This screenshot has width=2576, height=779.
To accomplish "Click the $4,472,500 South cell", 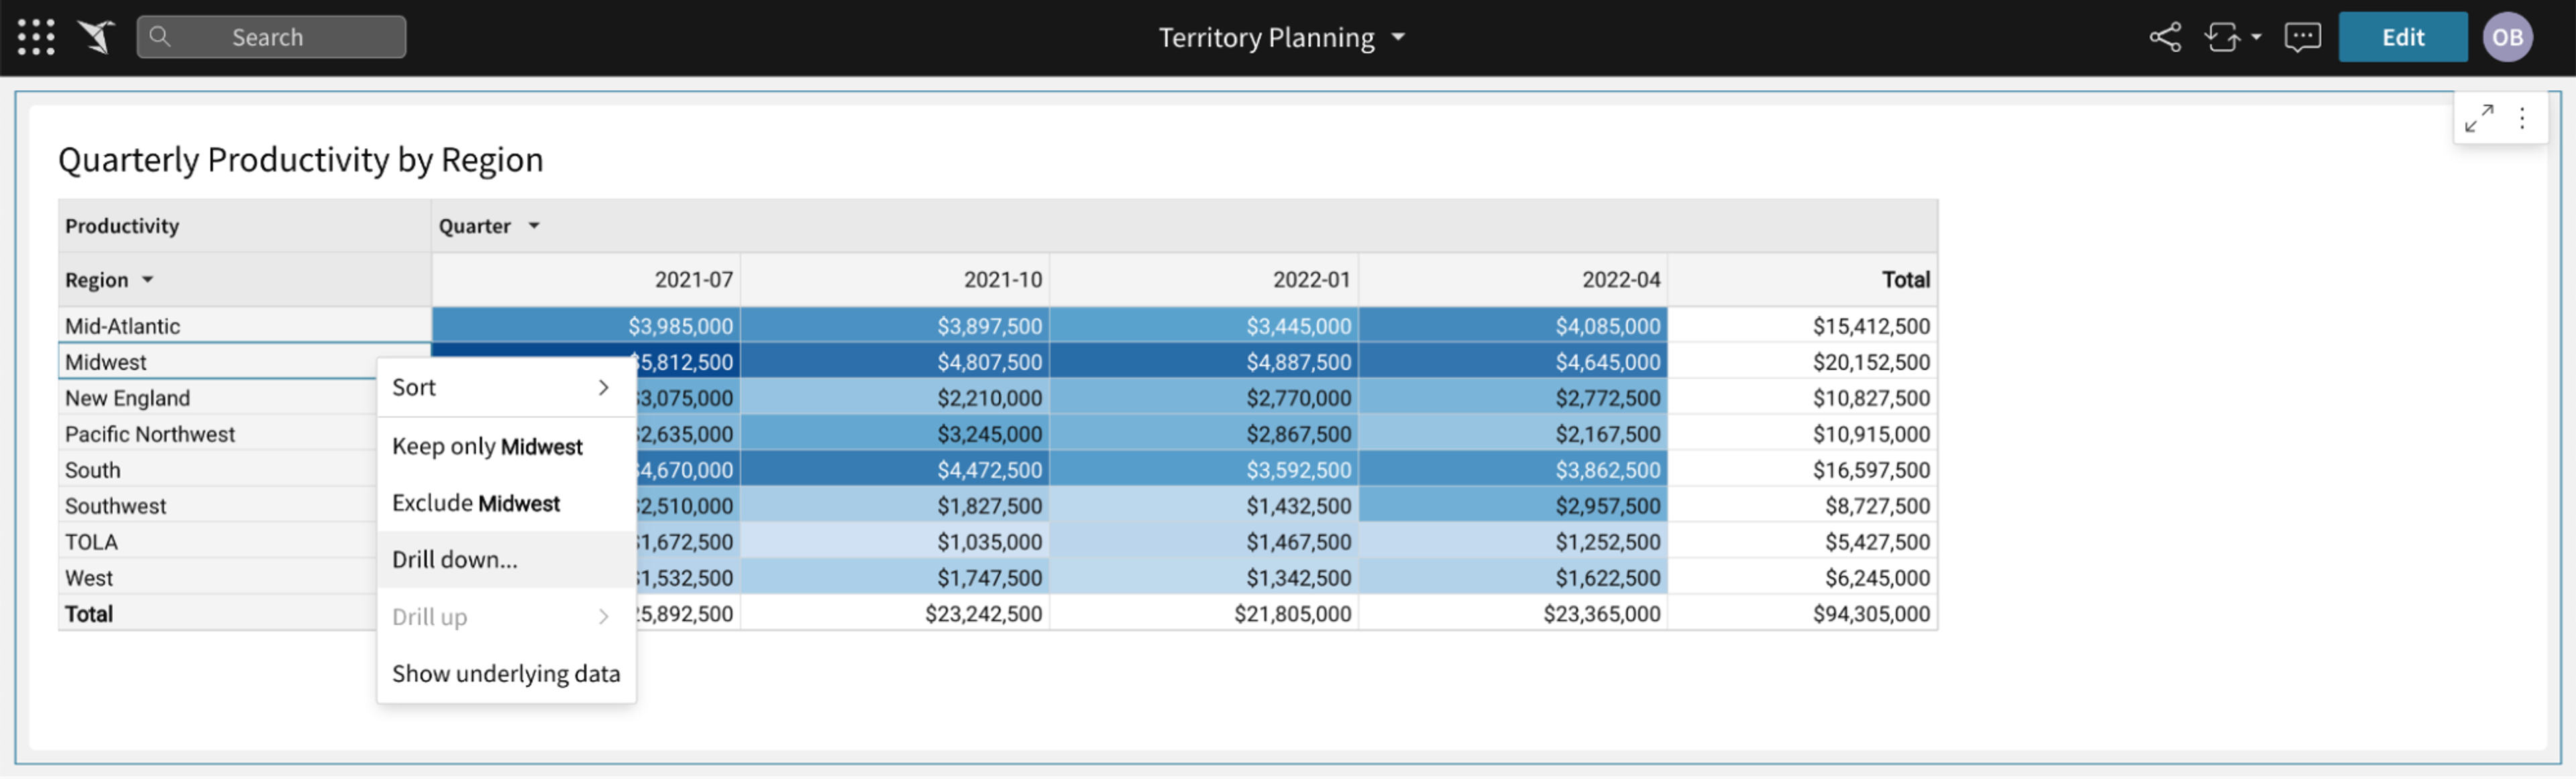I will pos(895,469).
